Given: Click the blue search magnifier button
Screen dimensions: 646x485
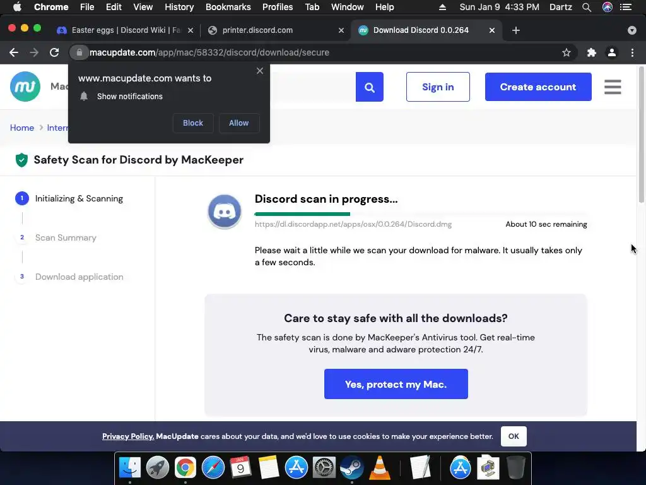Looking at the screenshot, I should tap(370, 87).
